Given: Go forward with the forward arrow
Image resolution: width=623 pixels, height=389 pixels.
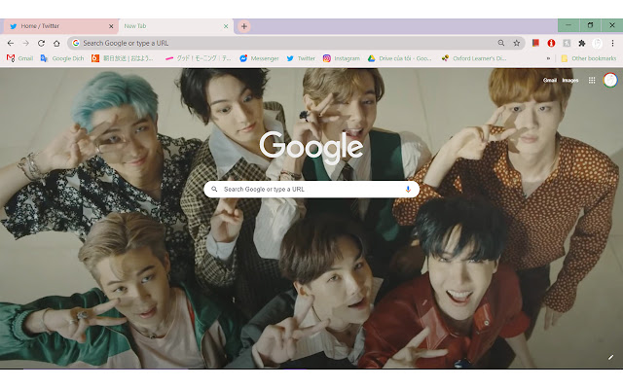Looking at the screenshot, I should [x=26, y=43].
